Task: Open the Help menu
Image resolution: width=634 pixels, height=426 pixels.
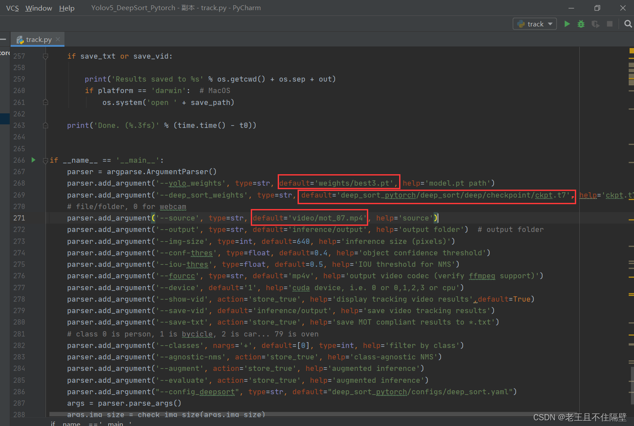Action: click(67, 8)
